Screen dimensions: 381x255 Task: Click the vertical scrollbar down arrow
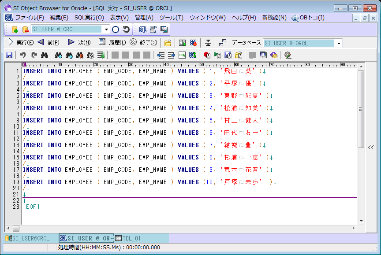coord(361,221)
